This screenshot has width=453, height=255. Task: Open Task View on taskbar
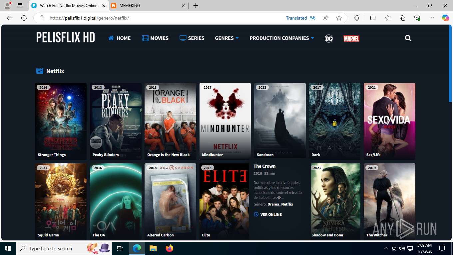click(120, 248)
